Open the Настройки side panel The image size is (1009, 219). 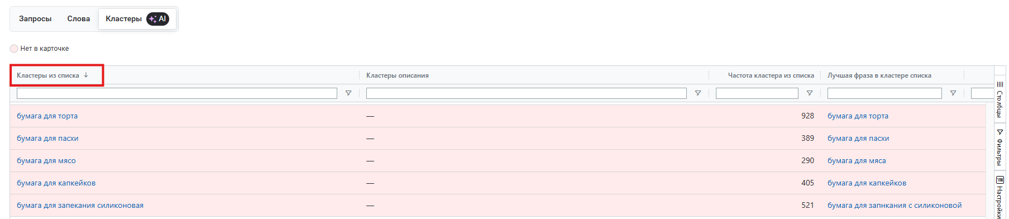[1000, 197]
